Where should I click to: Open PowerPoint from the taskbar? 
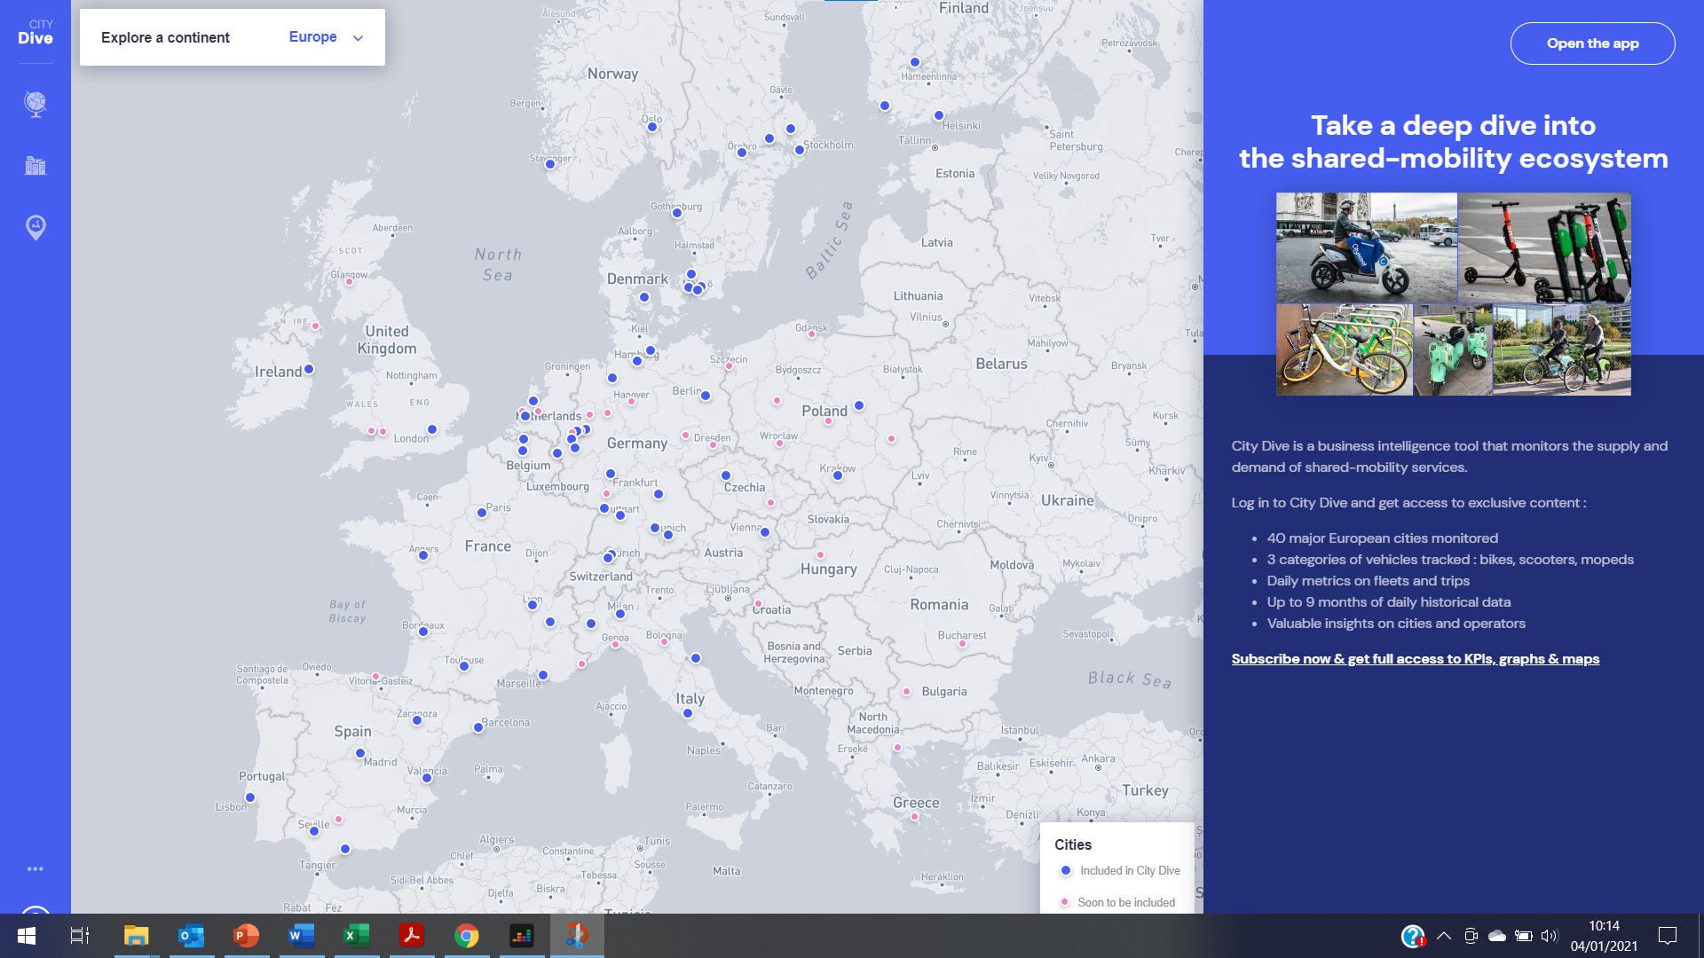(x=246, y=936)
